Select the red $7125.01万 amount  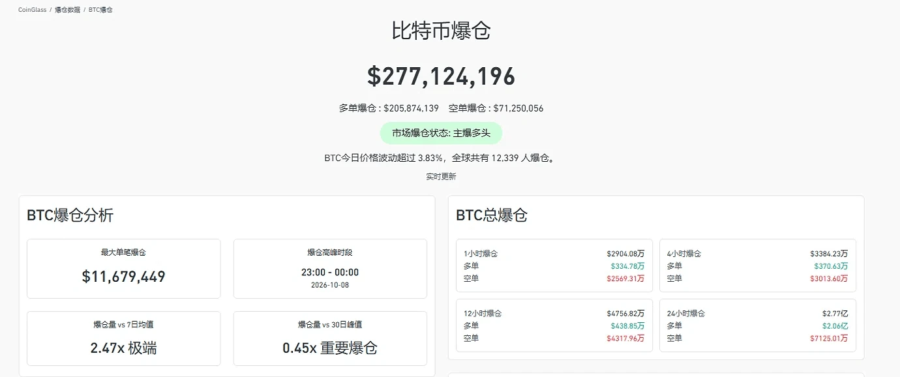point(829,339)
